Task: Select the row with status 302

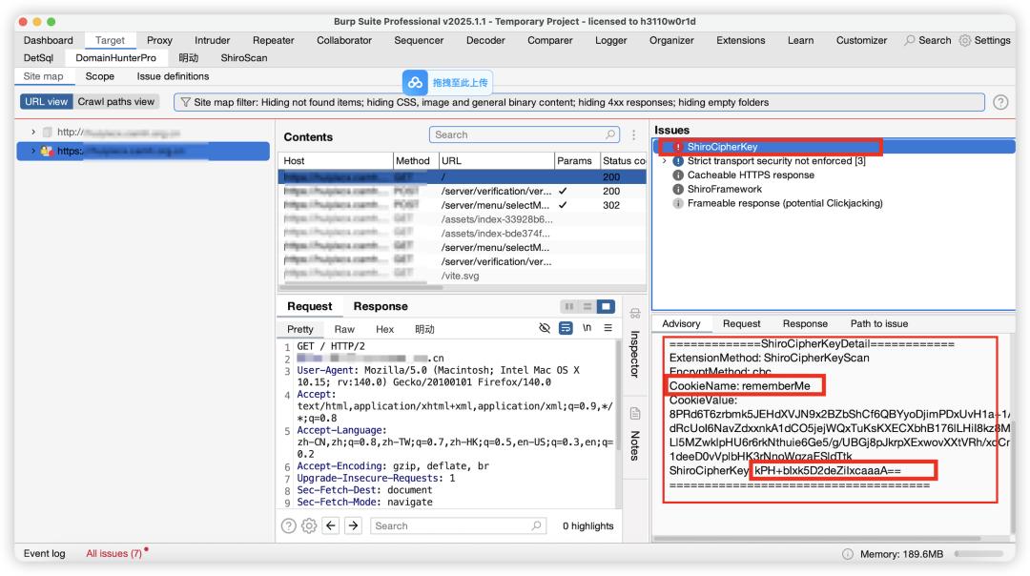Action: pyautogui.click(x=463, y=206)
